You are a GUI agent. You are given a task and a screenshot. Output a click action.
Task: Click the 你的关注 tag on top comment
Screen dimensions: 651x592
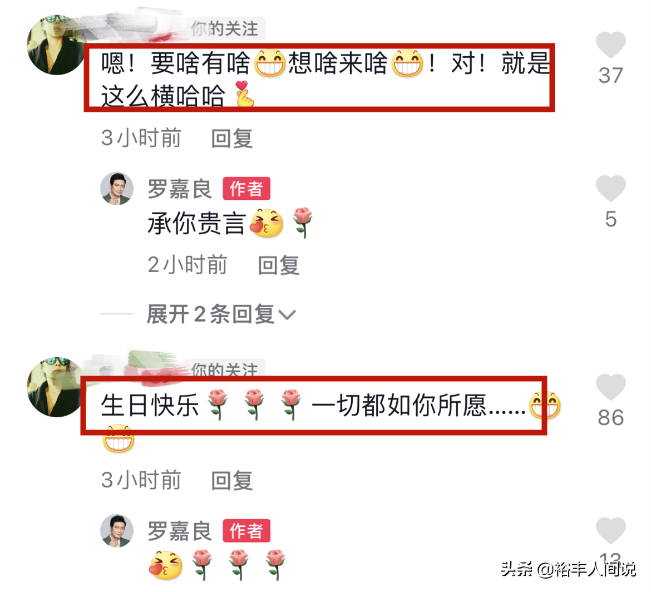click(225, 28)
